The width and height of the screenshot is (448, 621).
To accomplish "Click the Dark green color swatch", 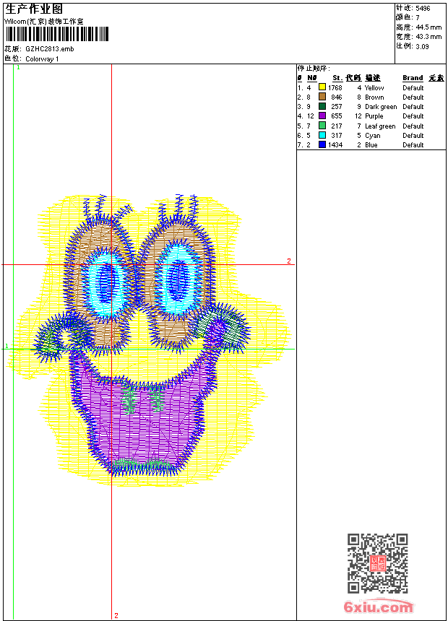I will [x=322, y=106].
